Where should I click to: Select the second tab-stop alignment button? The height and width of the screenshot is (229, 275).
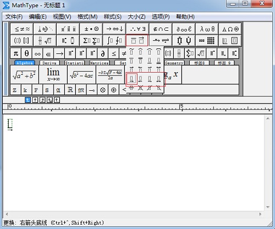[x=35, y=100]
